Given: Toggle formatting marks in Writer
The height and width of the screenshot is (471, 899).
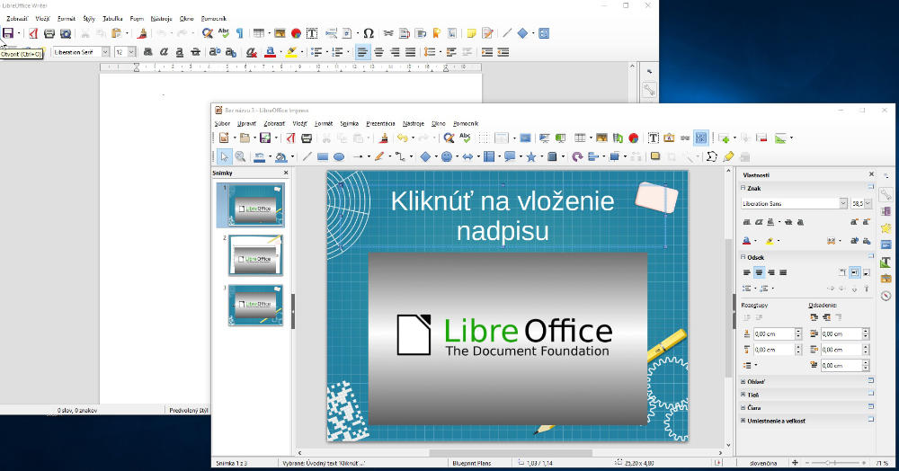Looking at the screenshot, I should click(x=240, y=33).
